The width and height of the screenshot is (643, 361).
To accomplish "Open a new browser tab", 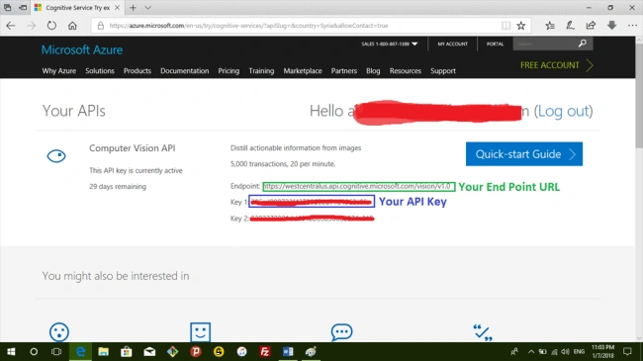I will tap(133, 7).
